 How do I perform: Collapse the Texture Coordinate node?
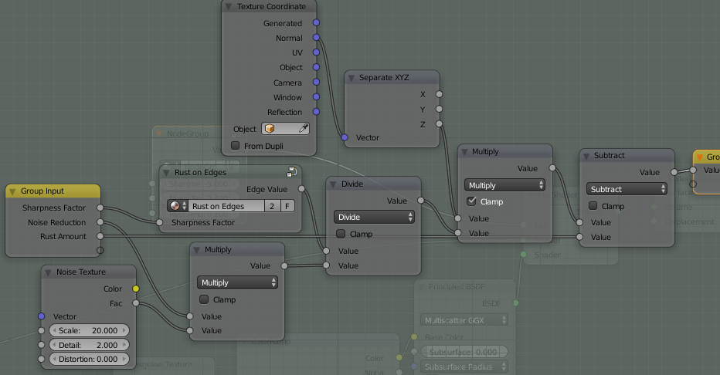[x=228, y=6]
